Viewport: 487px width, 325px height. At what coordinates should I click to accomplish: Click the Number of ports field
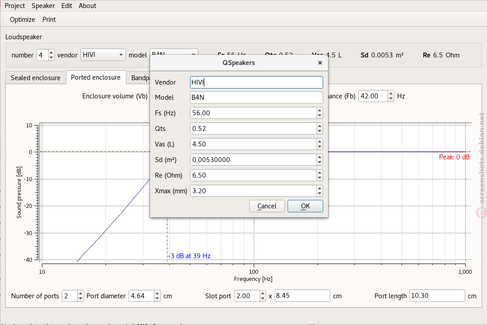click(x=70, y=296)
